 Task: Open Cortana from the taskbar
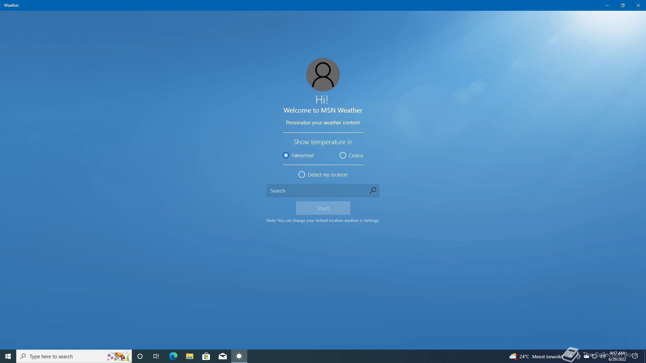[140, 356]
